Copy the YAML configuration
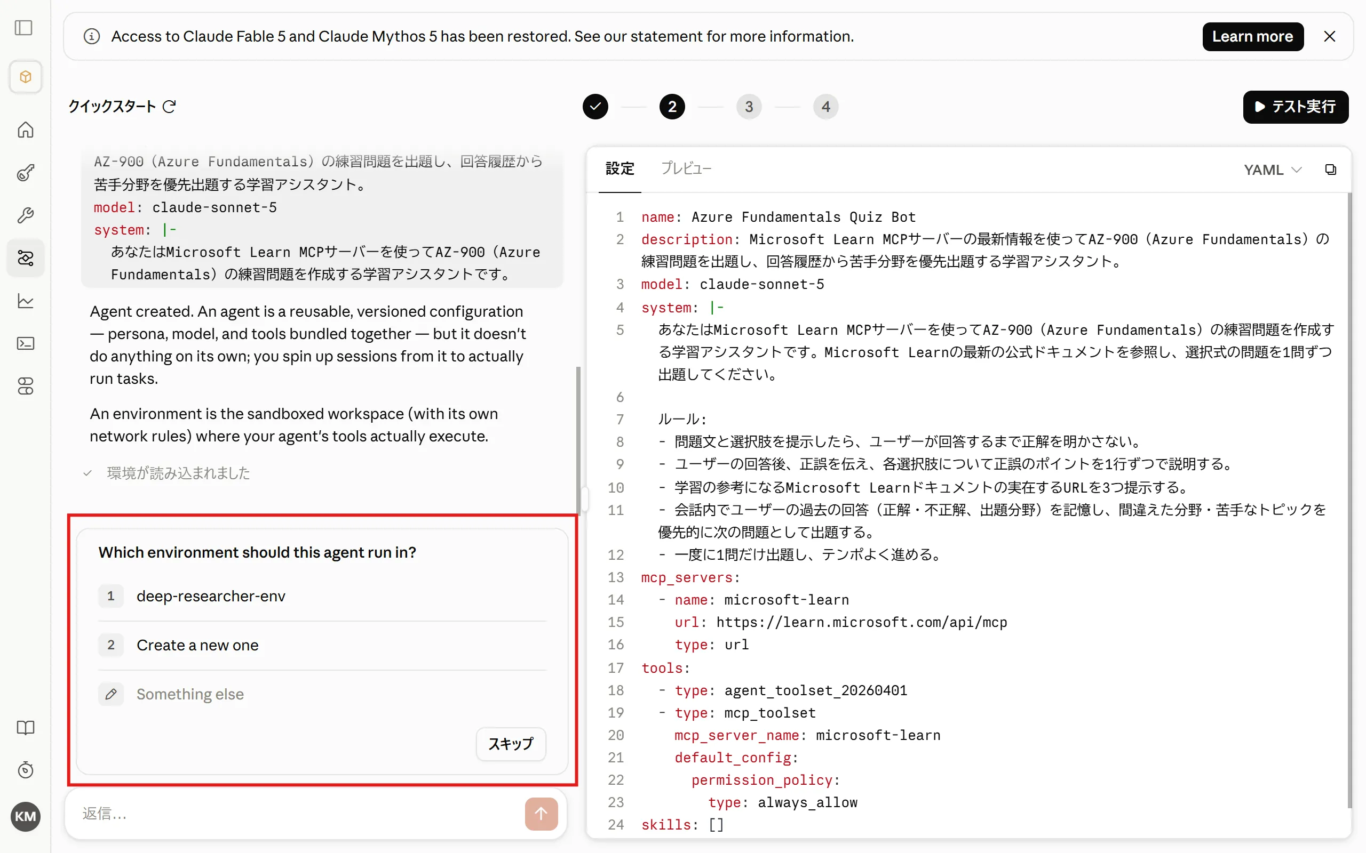This screenshot has width=1366, height=853. coord(1330,169)
